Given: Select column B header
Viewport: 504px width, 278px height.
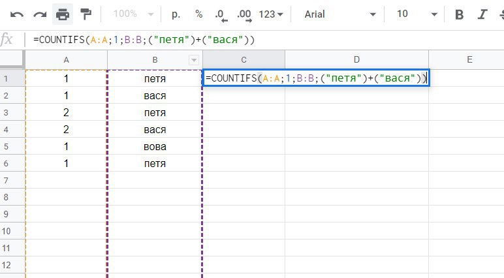Looking at the screenshot, I should [x=155, y=60].
